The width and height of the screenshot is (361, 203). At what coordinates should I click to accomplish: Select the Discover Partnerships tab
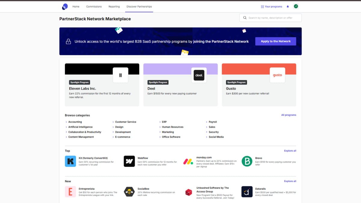(139, 7)
